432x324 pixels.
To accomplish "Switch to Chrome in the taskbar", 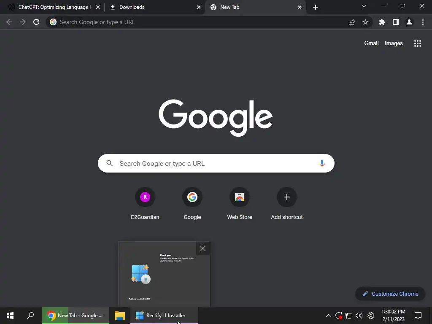I will pos(75,316).
